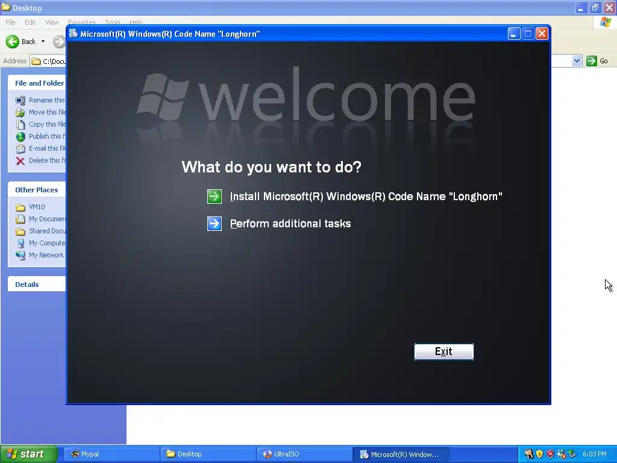Viewport: 617px width, 463px height.
Task: Open My Network Places link
Action: [40, 255]
